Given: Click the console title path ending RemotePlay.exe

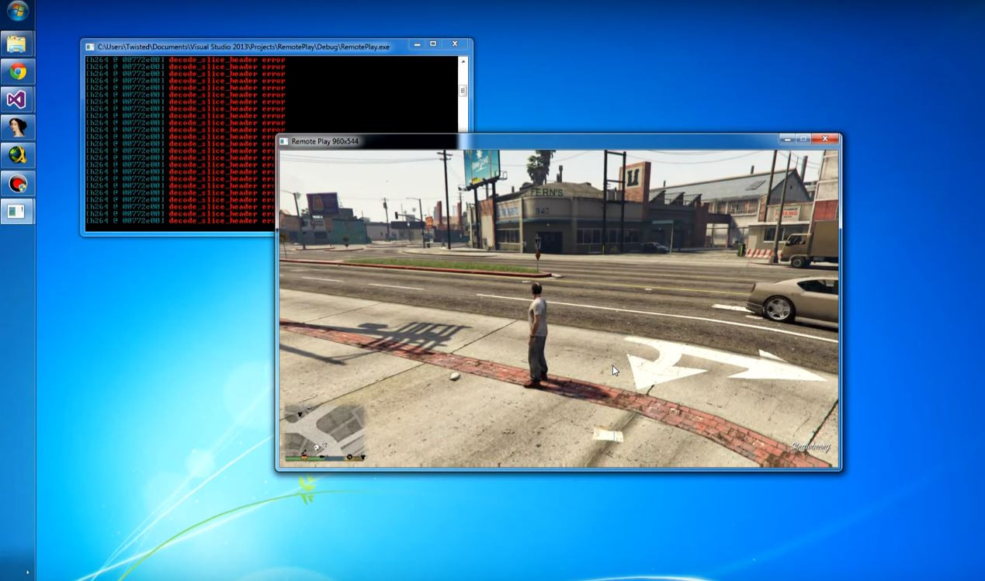Looking at the screenshot, I should pyautogui.click(x=244, y=47).
